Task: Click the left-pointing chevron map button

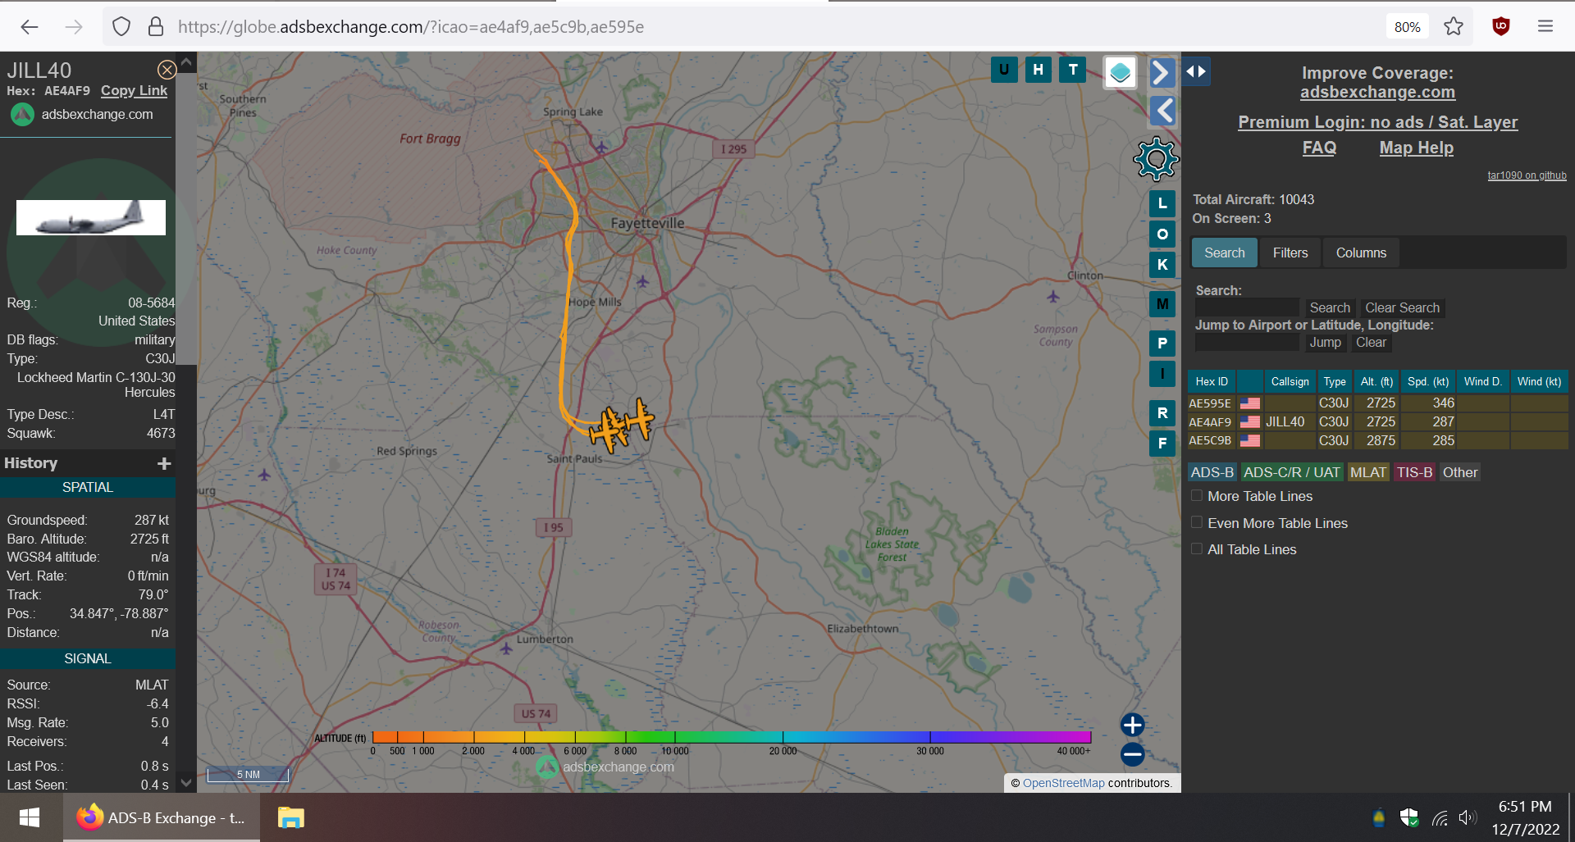Action: click(x=1162, y=111)
